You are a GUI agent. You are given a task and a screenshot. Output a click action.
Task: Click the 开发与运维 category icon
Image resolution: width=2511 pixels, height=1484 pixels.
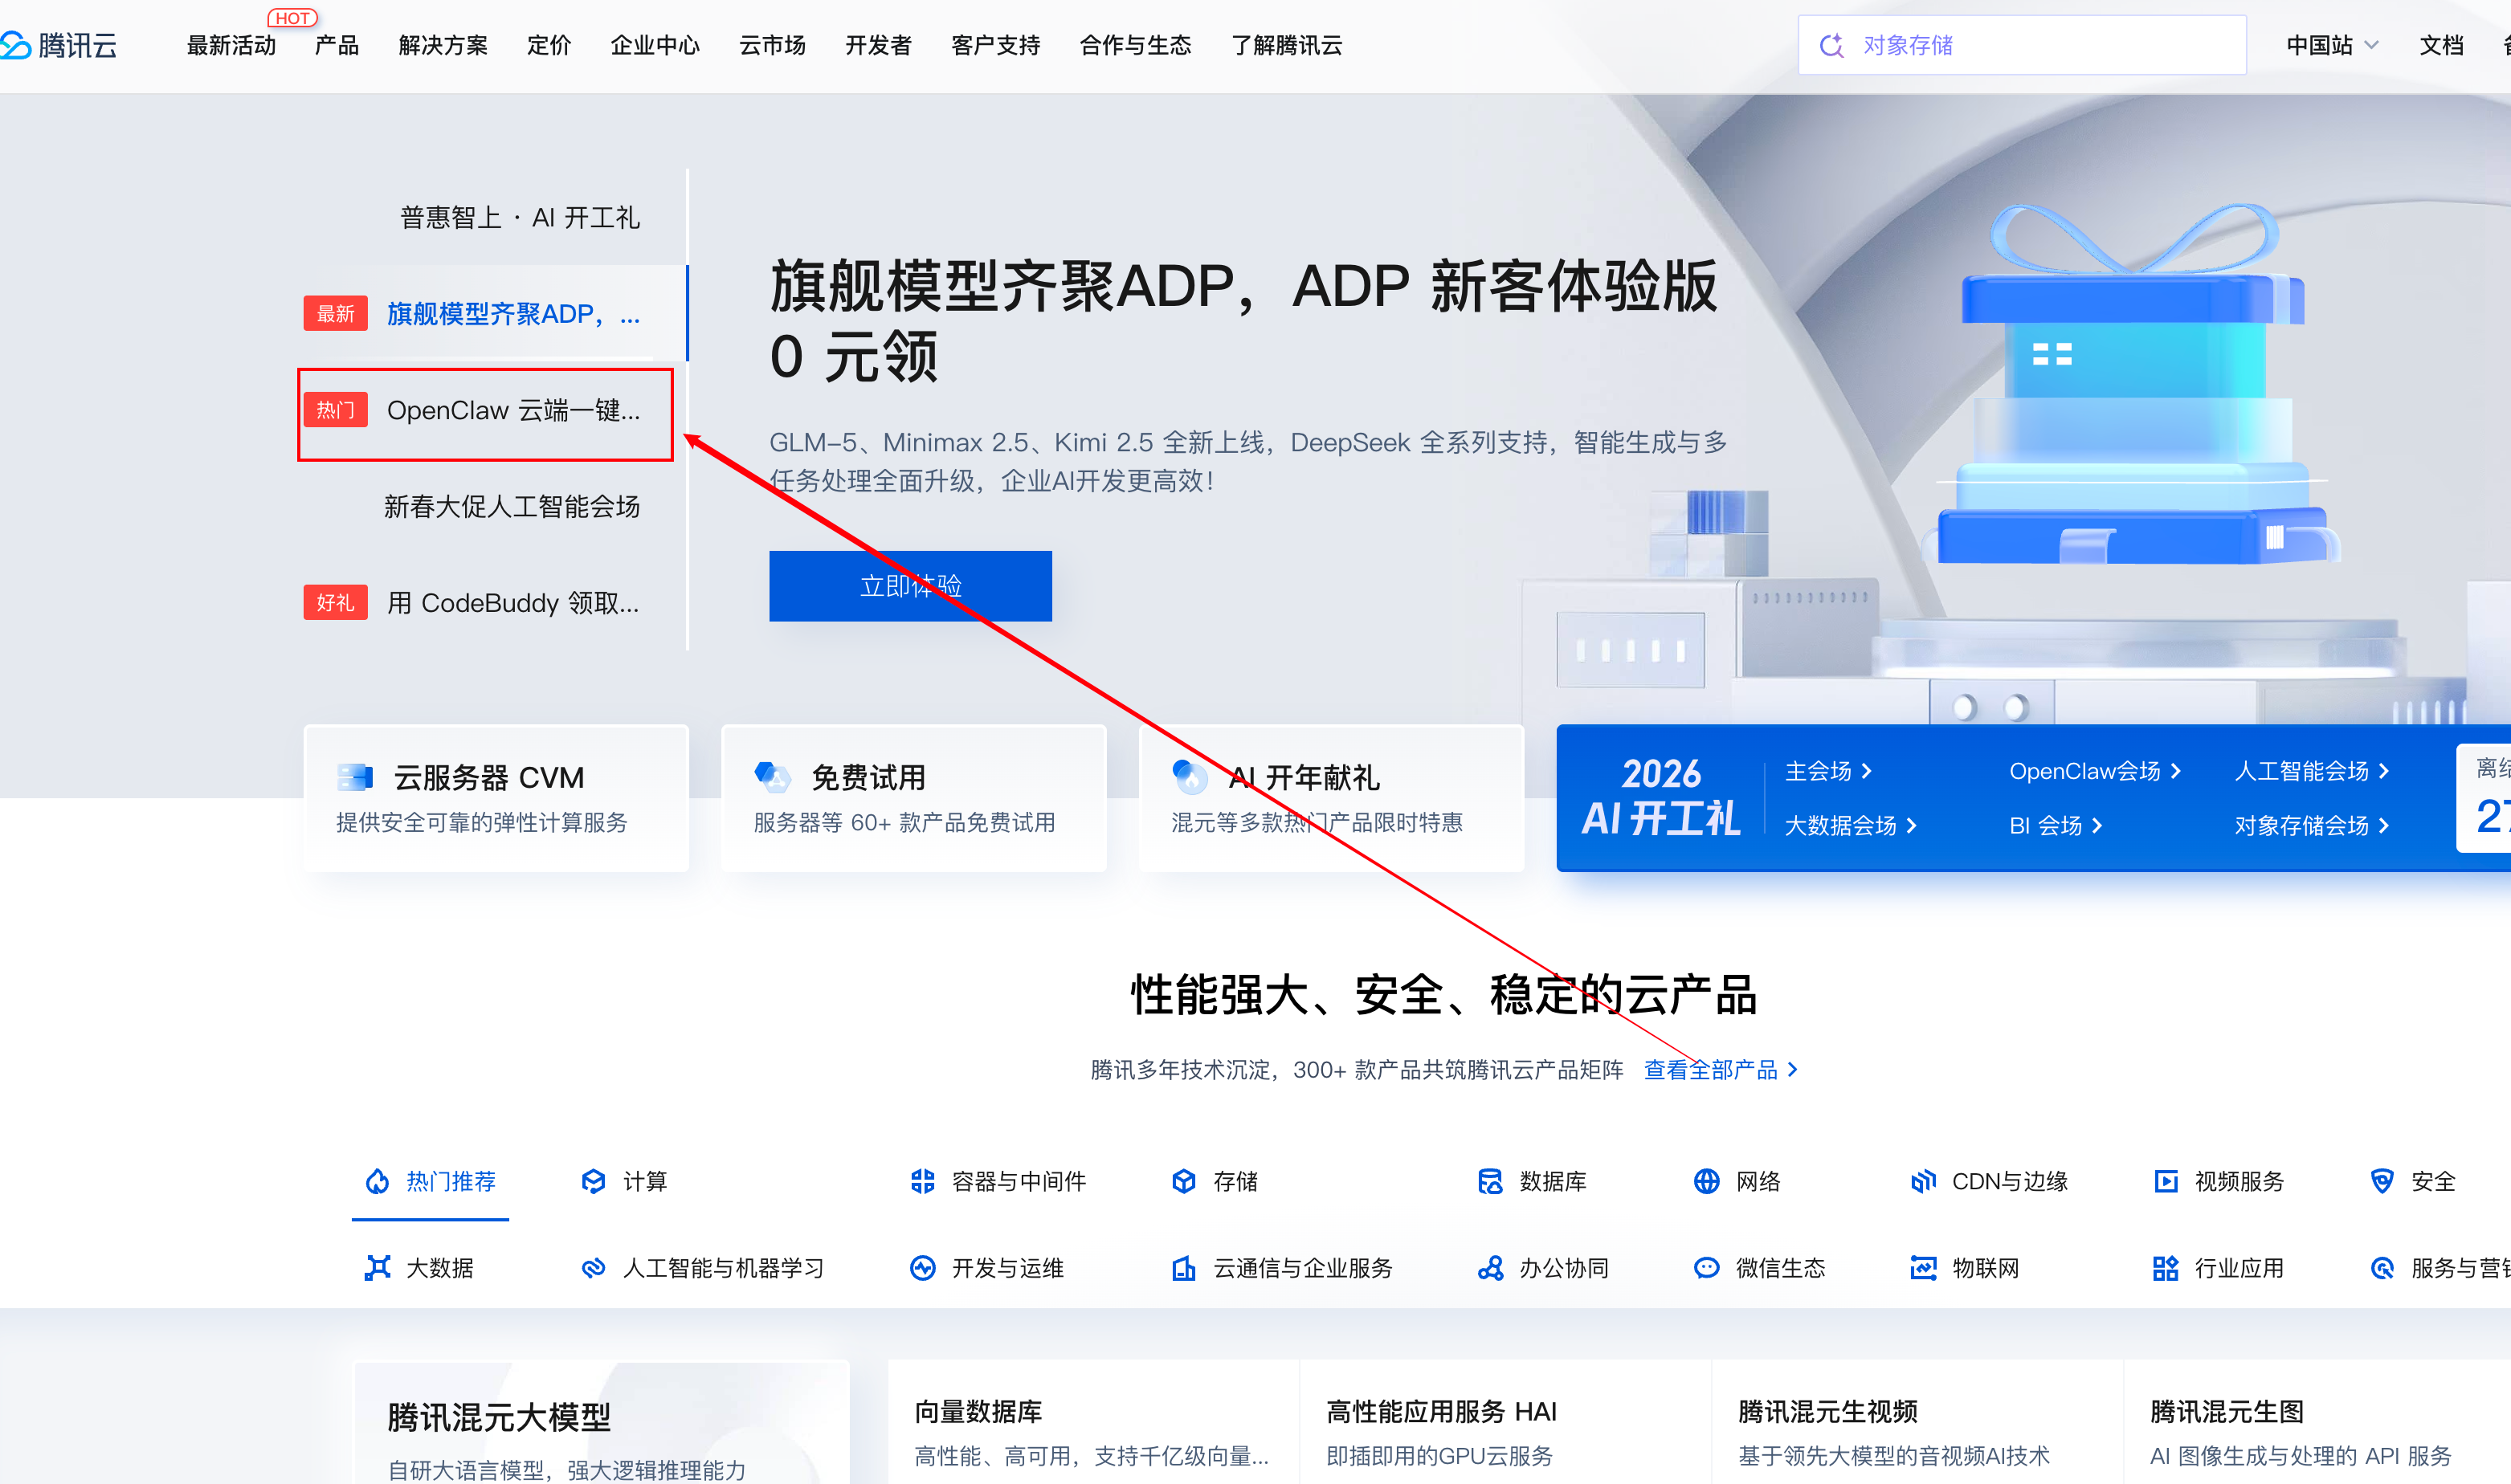point(922,1268)
